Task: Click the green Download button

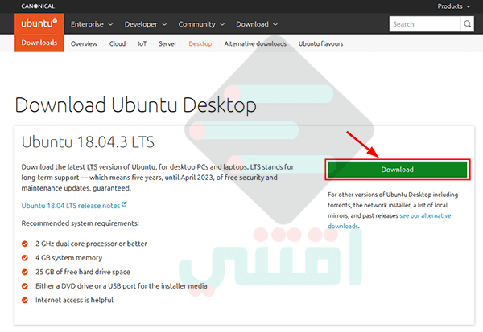Action: (398, 170)
